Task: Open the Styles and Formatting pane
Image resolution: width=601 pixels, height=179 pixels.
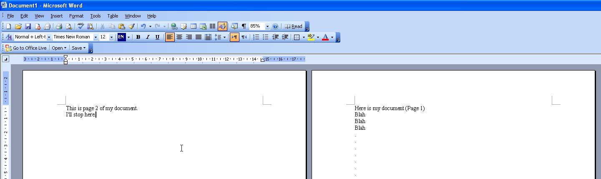Action: (x=8, y=37)
